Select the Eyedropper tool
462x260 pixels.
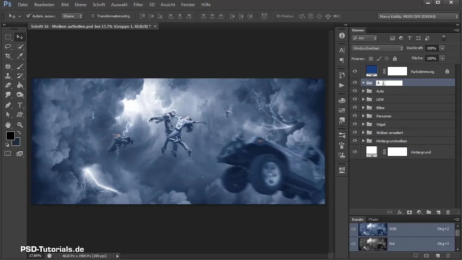[x=20, y=56]
